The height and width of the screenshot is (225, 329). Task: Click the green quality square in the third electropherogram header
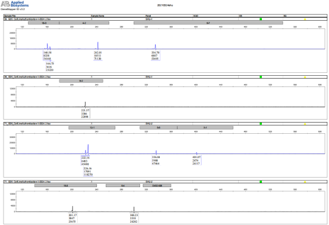click(261, 124)
